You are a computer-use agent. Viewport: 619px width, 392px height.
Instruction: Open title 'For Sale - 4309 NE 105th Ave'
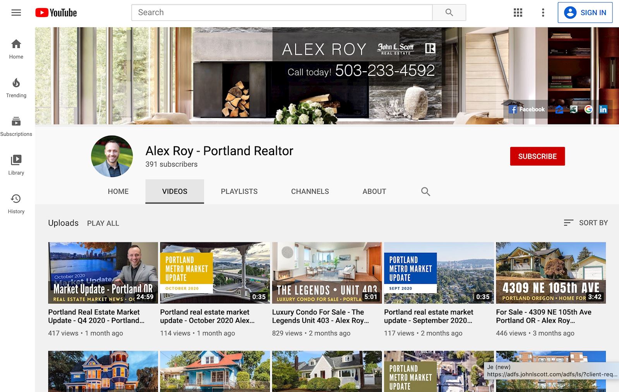click(x=544, y=316)
